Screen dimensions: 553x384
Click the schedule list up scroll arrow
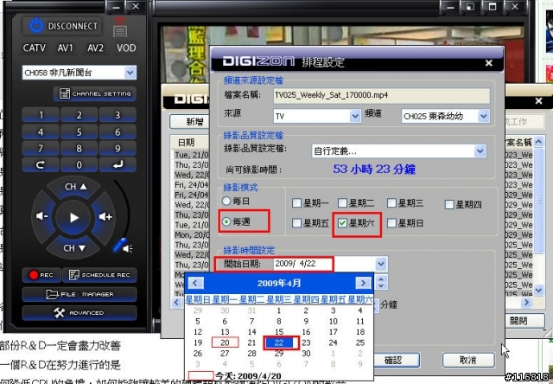538,142
